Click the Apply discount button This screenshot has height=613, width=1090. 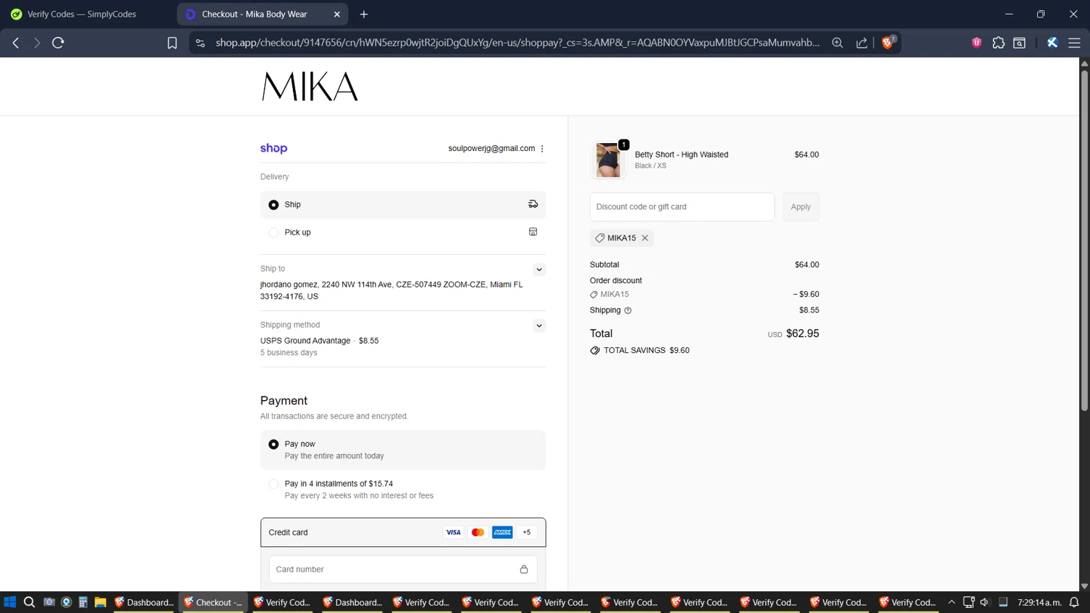(801, 207)
